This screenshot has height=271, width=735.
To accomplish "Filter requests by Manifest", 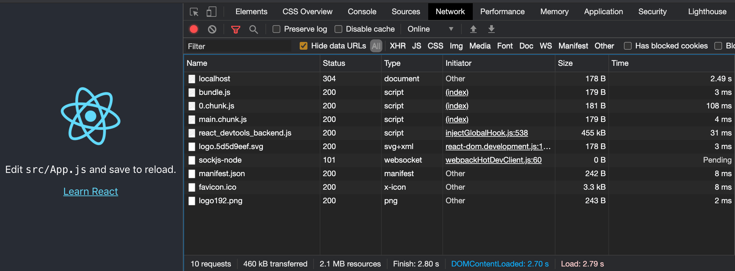I will (573, 46).
